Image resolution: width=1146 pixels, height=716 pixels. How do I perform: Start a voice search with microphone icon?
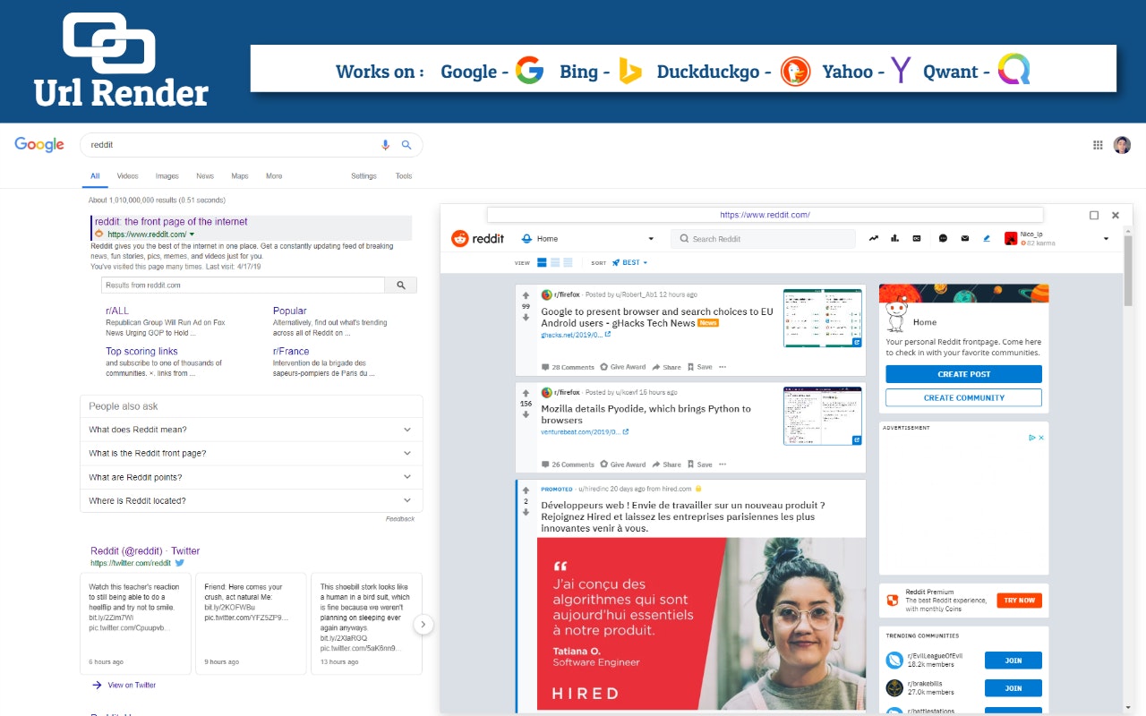coord(386,145)
